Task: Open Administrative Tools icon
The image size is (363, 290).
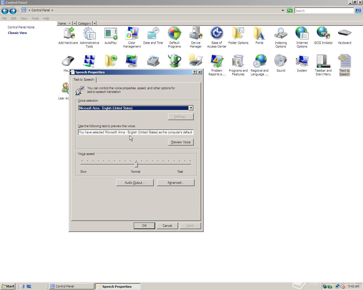Action: [x=89, y=37]
